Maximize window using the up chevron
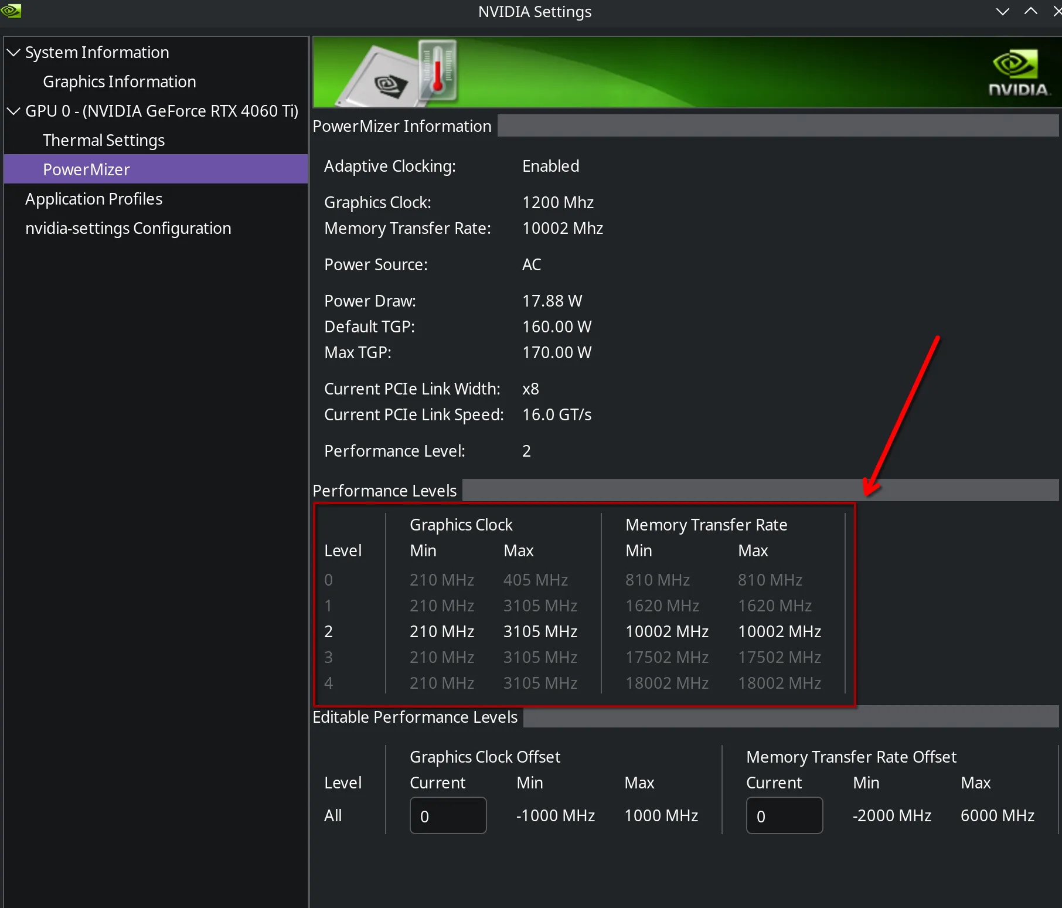 click(1031, 11)
